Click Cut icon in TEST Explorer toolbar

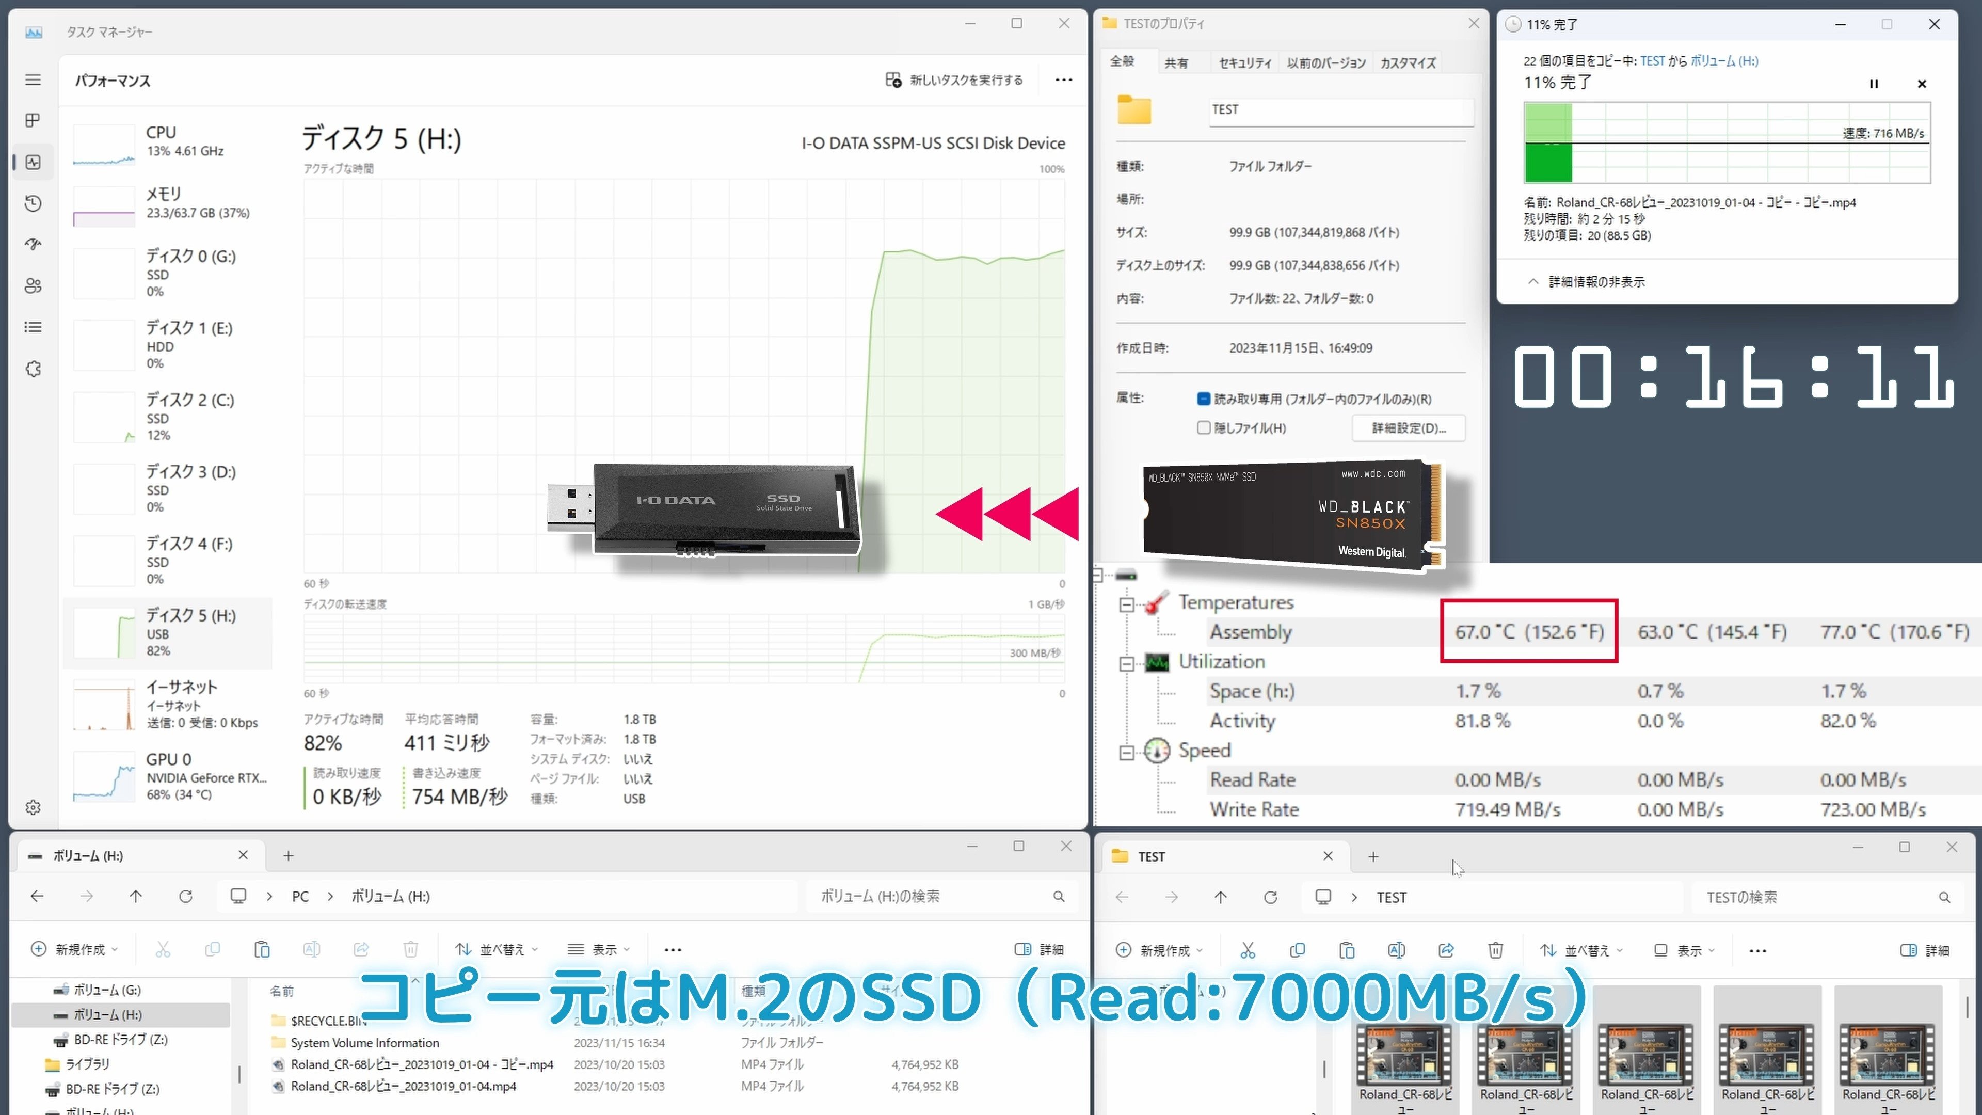click(1247, 950)
